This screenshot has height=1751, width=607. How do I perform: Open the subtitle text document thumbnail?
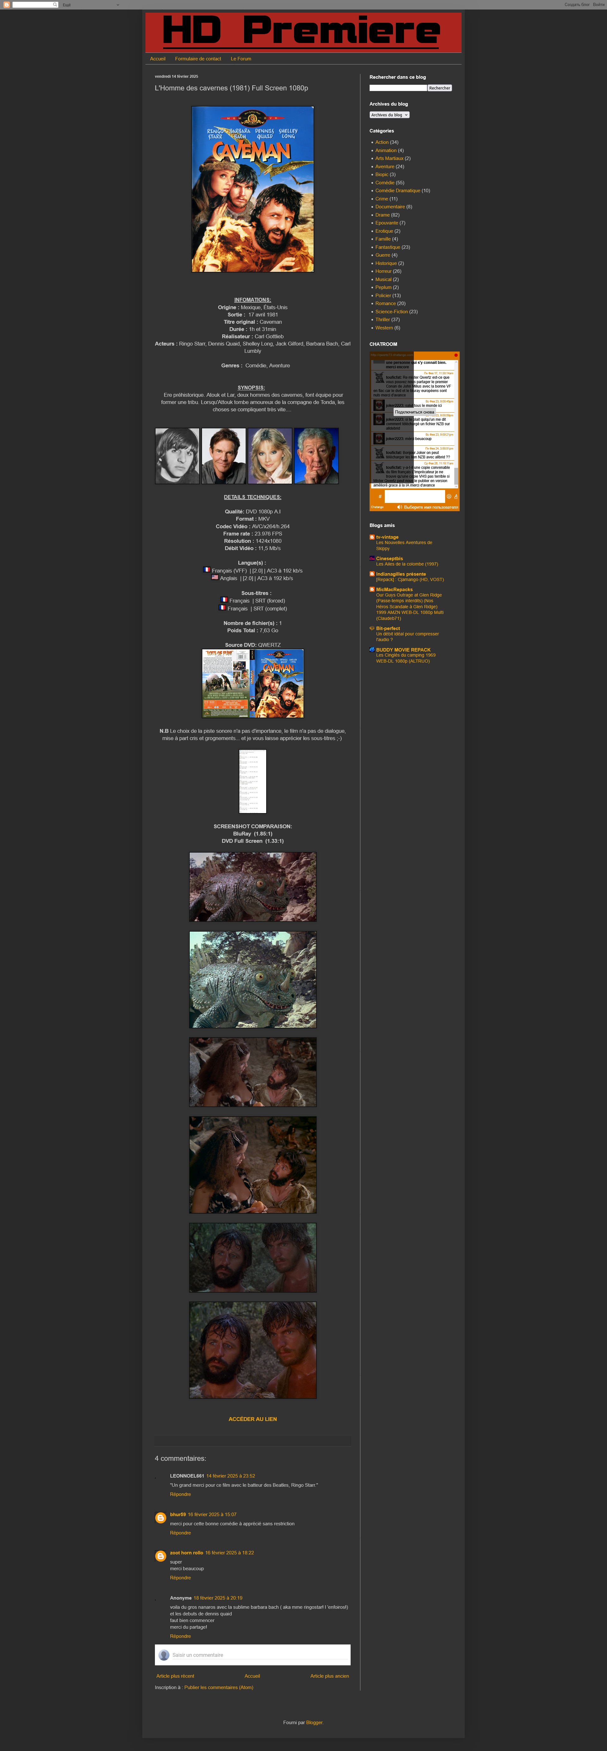(253, 782)
